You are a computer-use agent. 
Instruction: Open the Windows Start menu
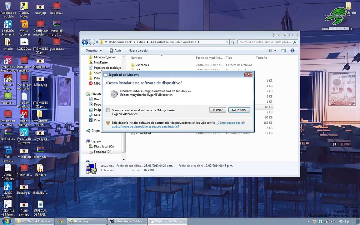(x=6, y=221)
